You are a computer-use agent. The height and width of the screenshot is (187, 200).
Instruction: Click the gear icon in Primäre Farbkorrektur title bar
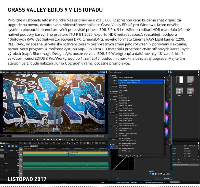(x=168, y=72)
